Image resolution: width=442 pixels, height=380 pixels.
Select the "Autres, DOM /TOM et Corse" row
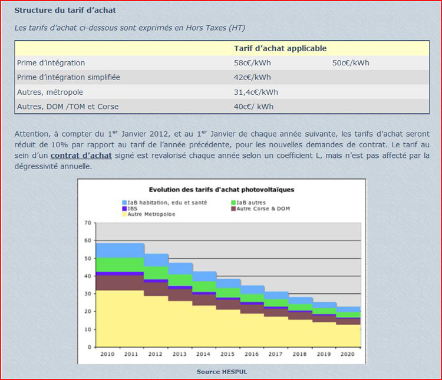(68, 107)
